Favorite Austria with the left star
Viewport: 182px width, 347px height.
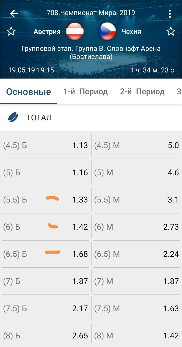[x=11, y=32]
